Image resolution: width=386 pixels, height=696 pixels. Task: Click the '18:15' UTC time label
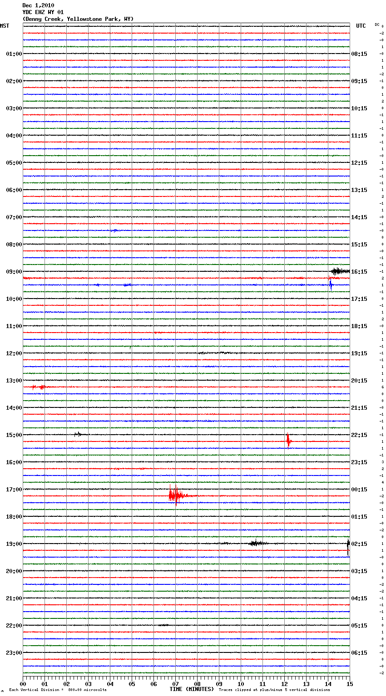tap(359, 326)
